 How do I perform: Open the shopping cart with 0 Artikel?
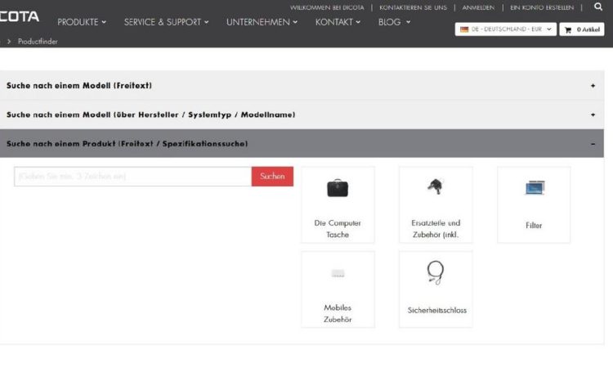click(x=582, y=29)
